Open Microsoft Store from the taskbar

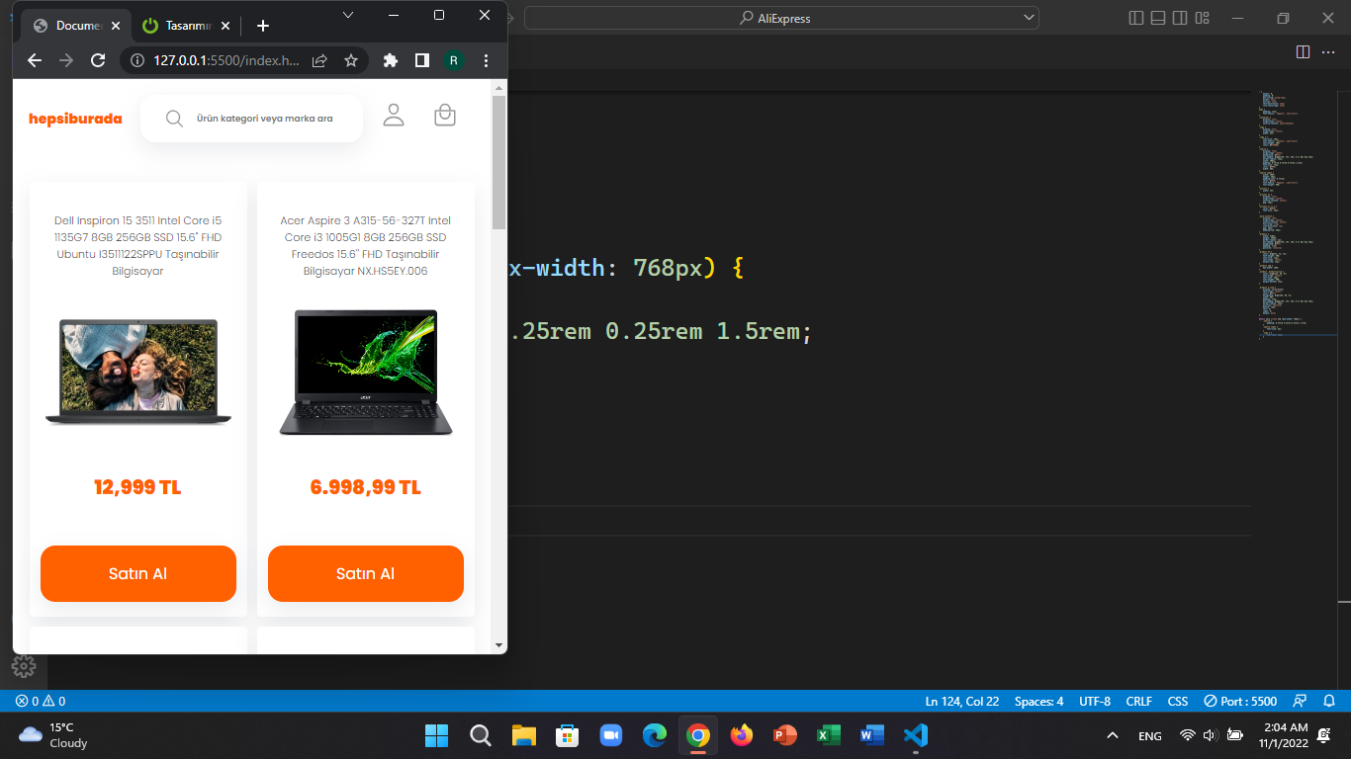coord(568,735)
